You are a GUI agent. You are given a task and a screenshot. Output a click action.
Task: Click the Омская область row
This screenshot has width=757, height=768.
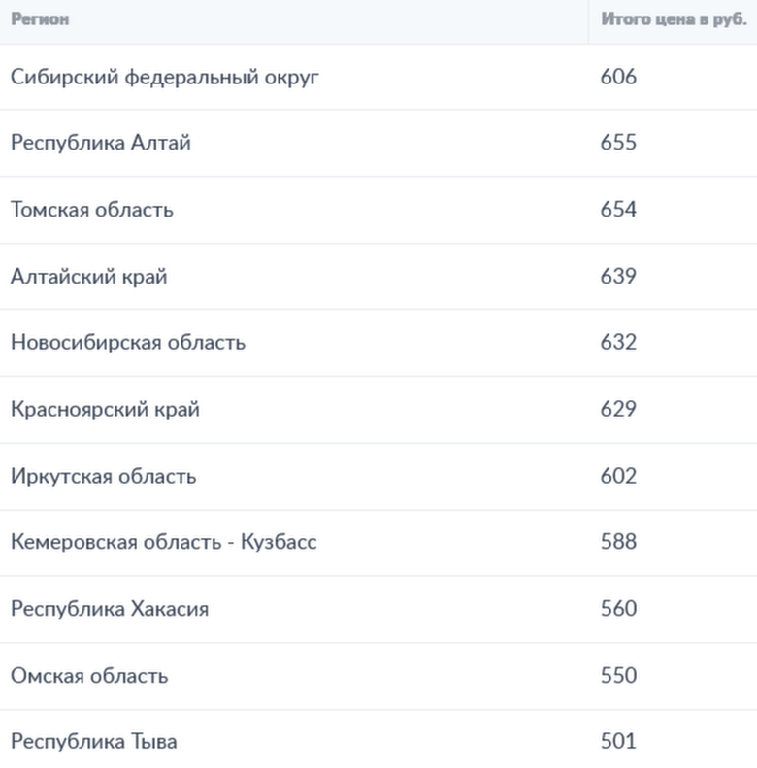click(x=89, y=676)
